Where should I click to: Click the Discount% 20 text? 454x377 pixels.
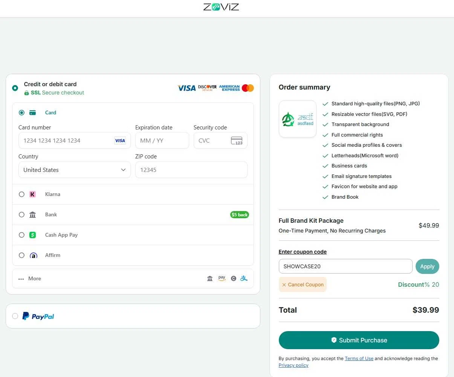point(419,285)
